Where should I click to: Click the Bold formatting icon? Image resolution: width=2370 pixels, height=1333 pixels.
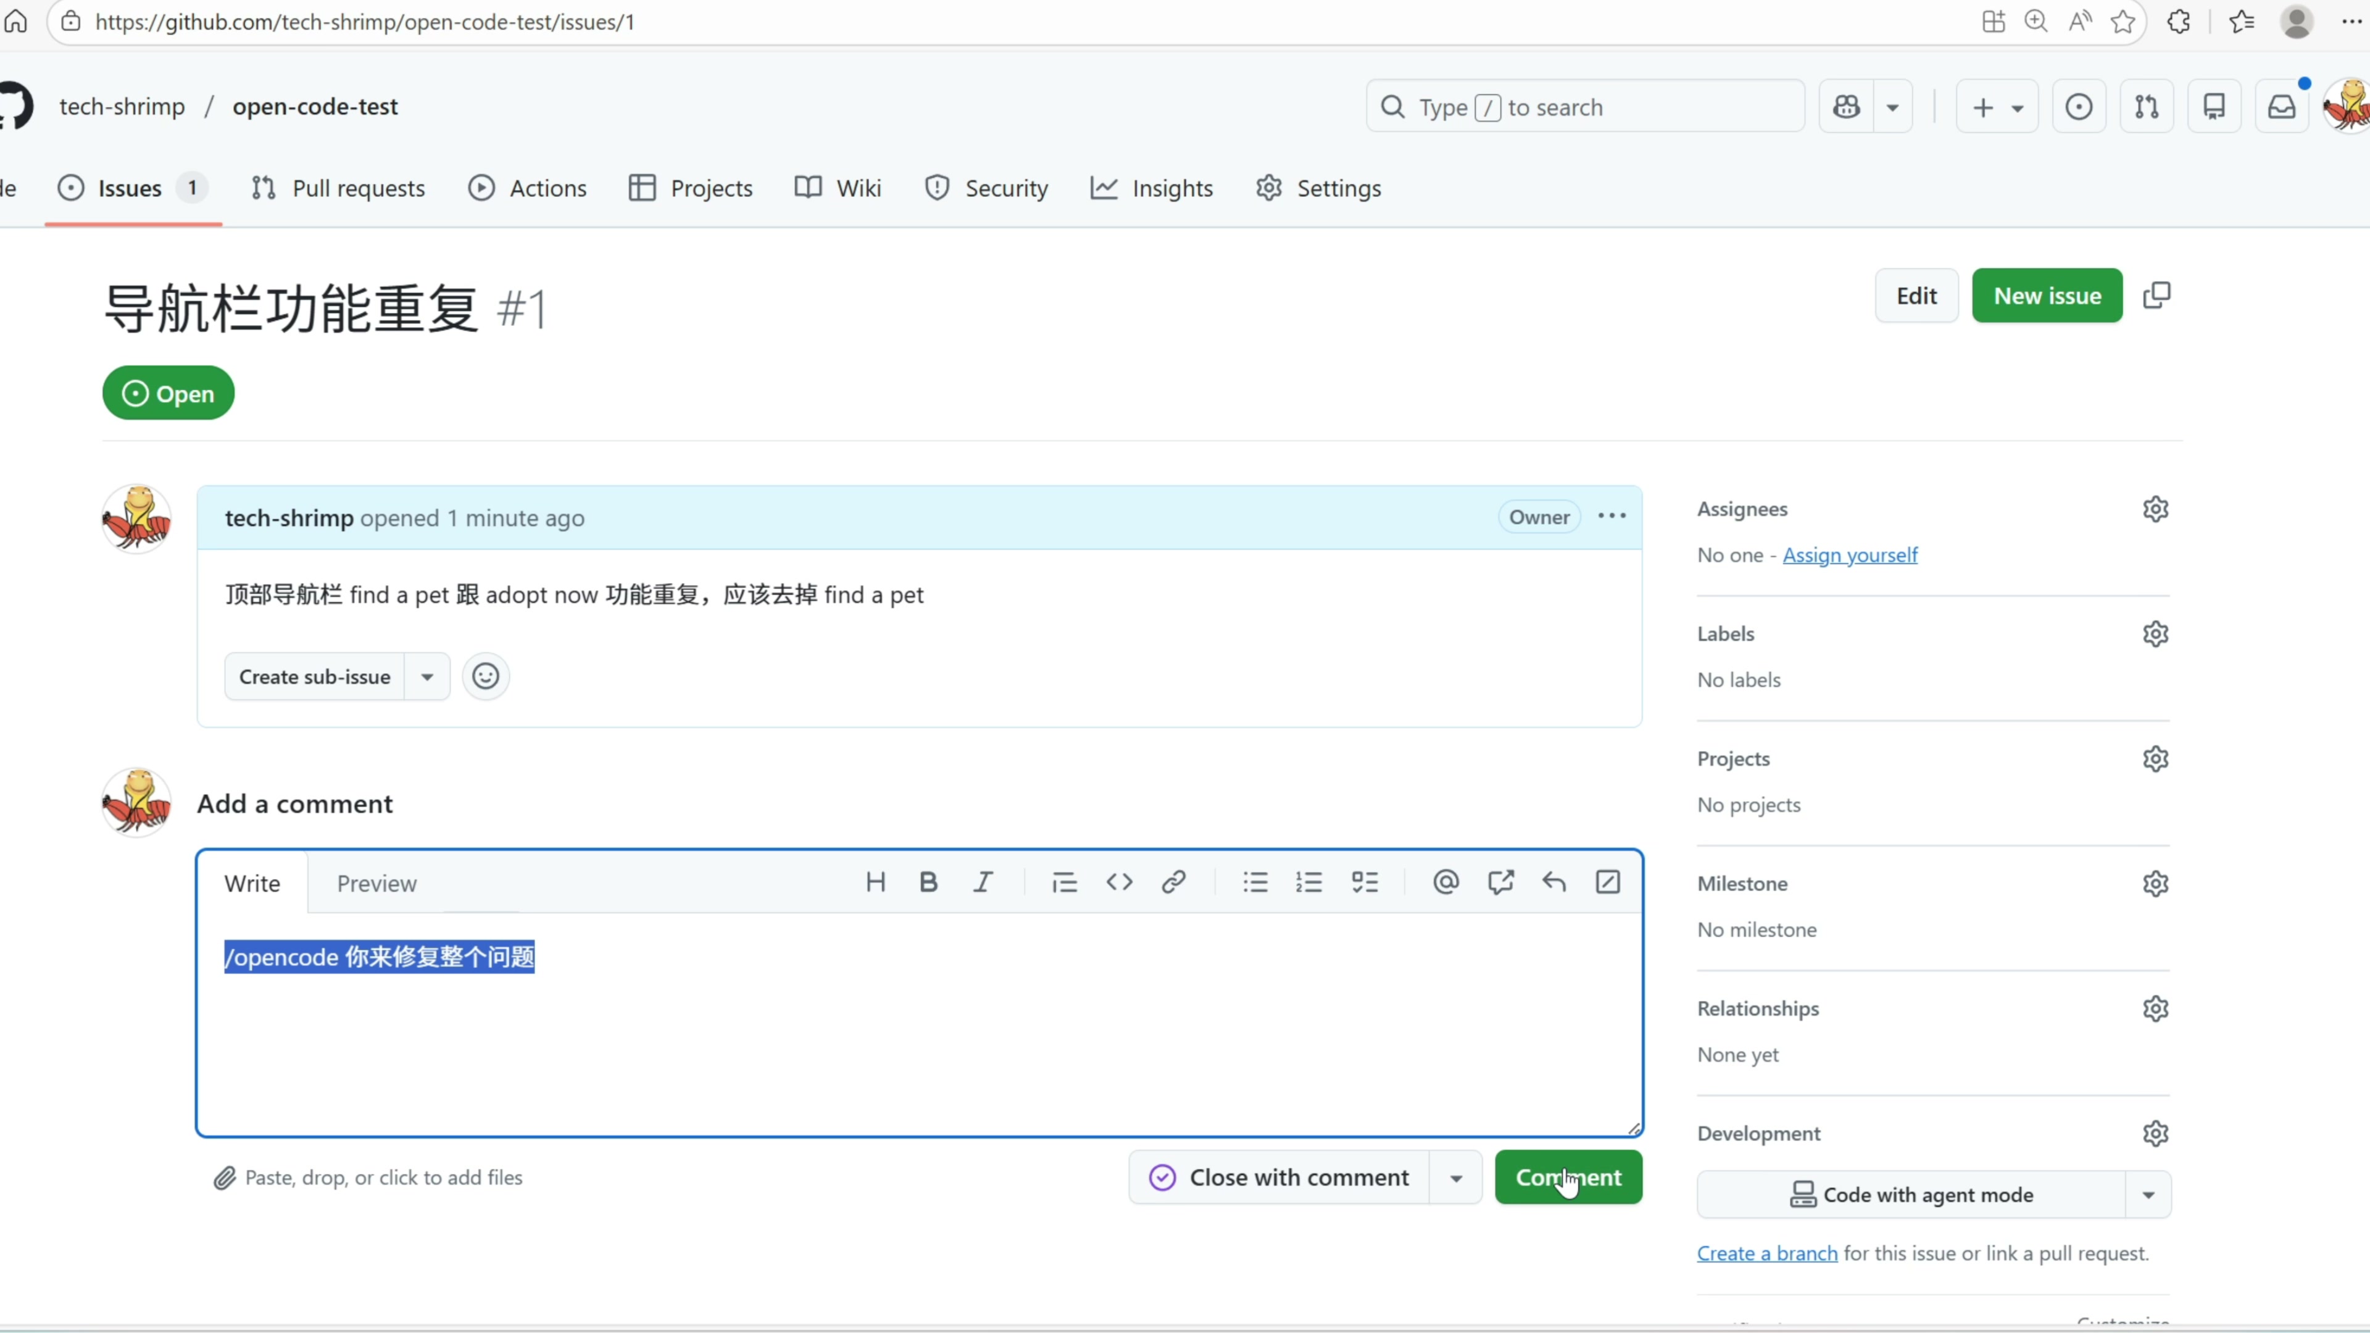click(x=928, y=882)
